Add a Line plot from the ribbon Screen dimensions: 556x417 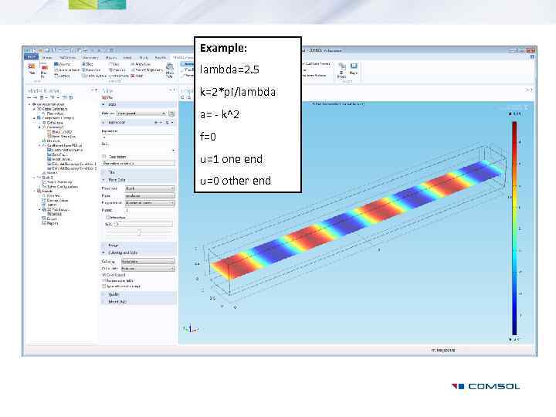(x=114, y=64)
